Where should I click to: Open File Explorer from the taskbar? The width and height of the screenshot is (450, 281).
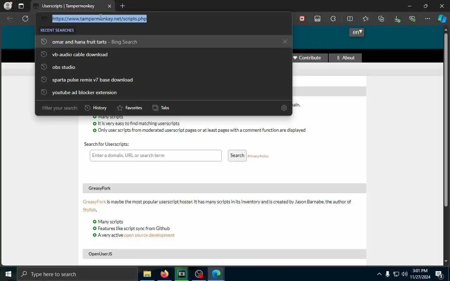[147, 274]
